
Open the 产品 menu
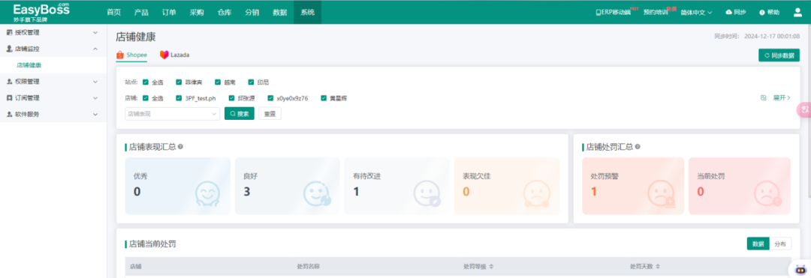tap(141, 12)
